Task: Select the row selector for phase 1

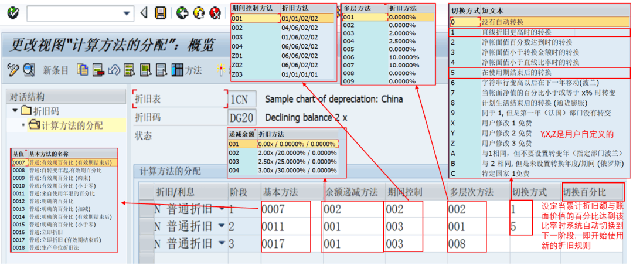Action: click(146, 209)
